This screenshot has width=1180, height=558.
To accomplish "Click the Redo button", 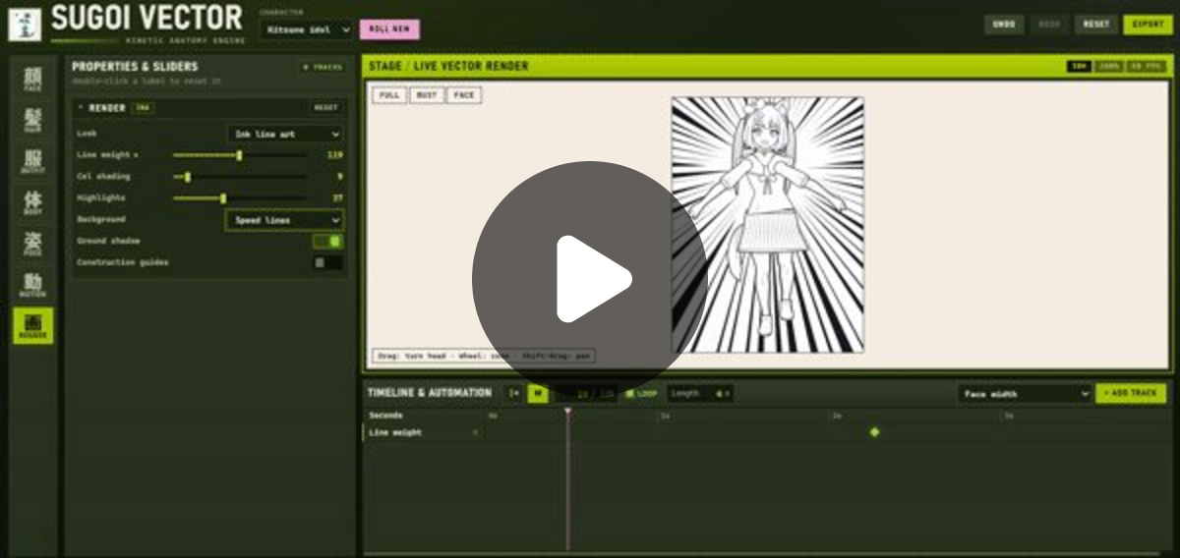I will [1049, 25].
